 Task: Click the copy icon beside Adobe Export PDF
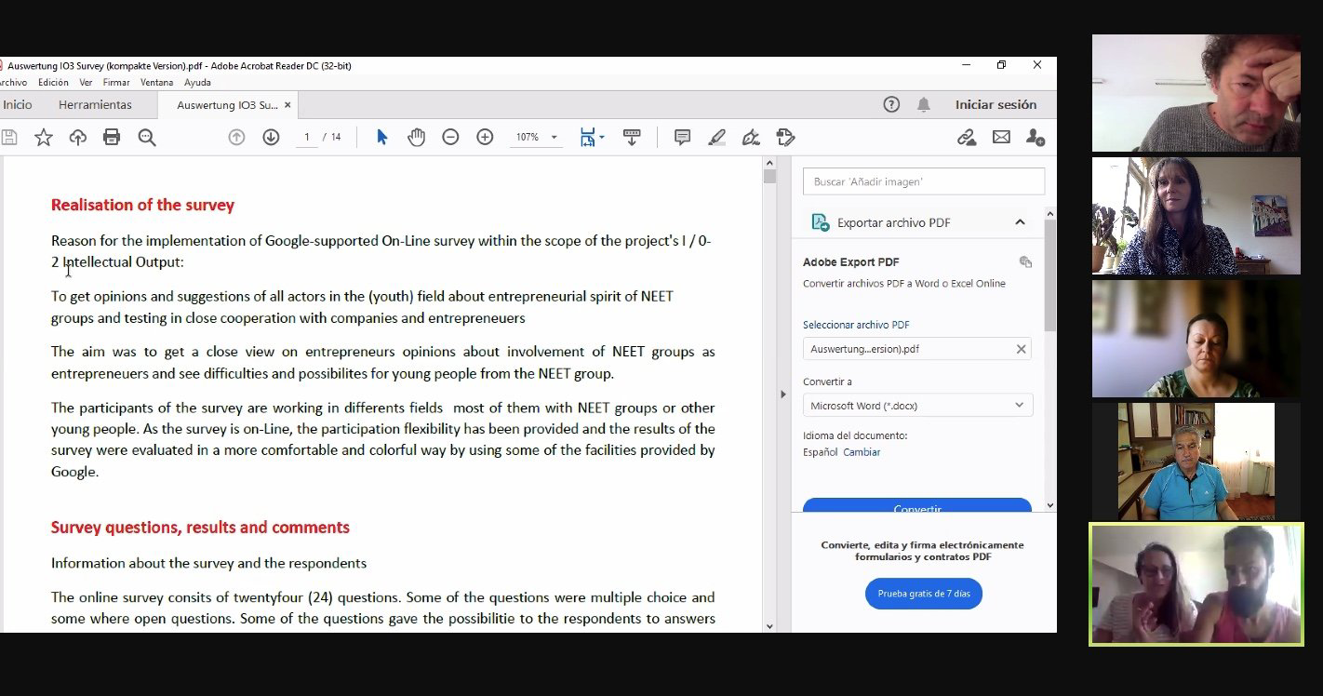click(x=1025, y=262)
